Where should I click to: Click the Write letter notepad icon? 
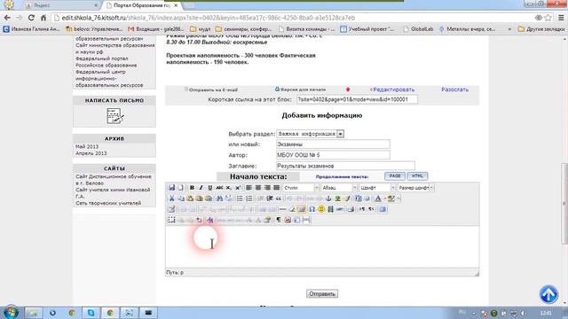(115, 116)
